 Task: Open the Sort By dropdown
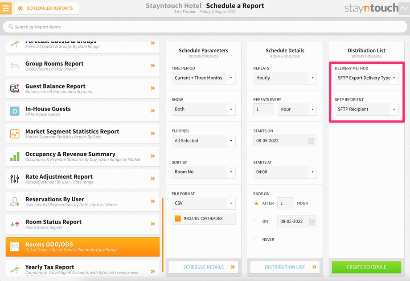(x=203, y=172)
